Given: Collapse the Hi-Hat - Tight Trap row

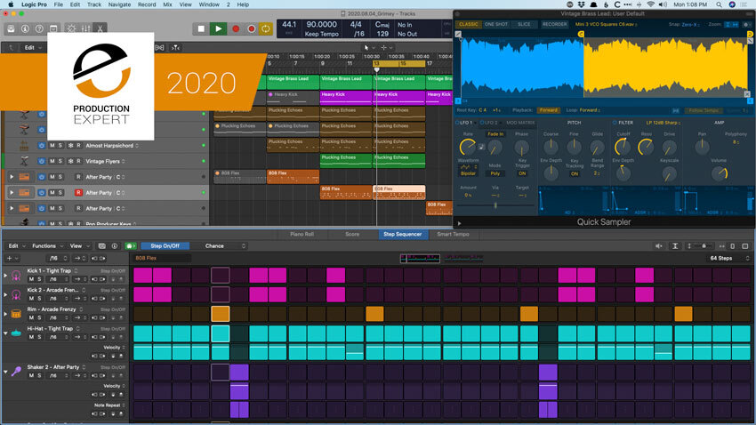Looking at the screenshot, I should 5,333.
